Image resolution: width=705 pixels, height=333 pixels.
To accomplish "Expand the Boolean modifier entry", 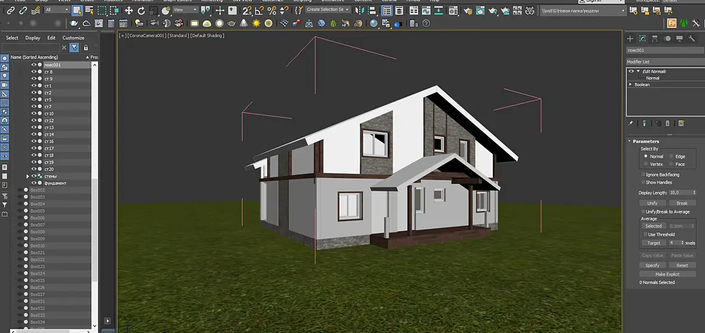I will tap(630, 85).
